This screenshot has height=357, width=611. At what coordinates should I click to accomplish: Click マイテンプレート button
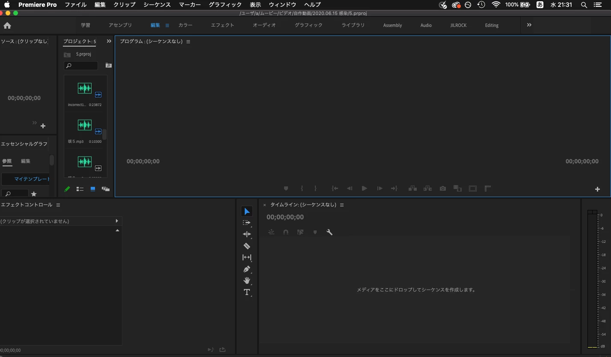[x=26, y=179]
